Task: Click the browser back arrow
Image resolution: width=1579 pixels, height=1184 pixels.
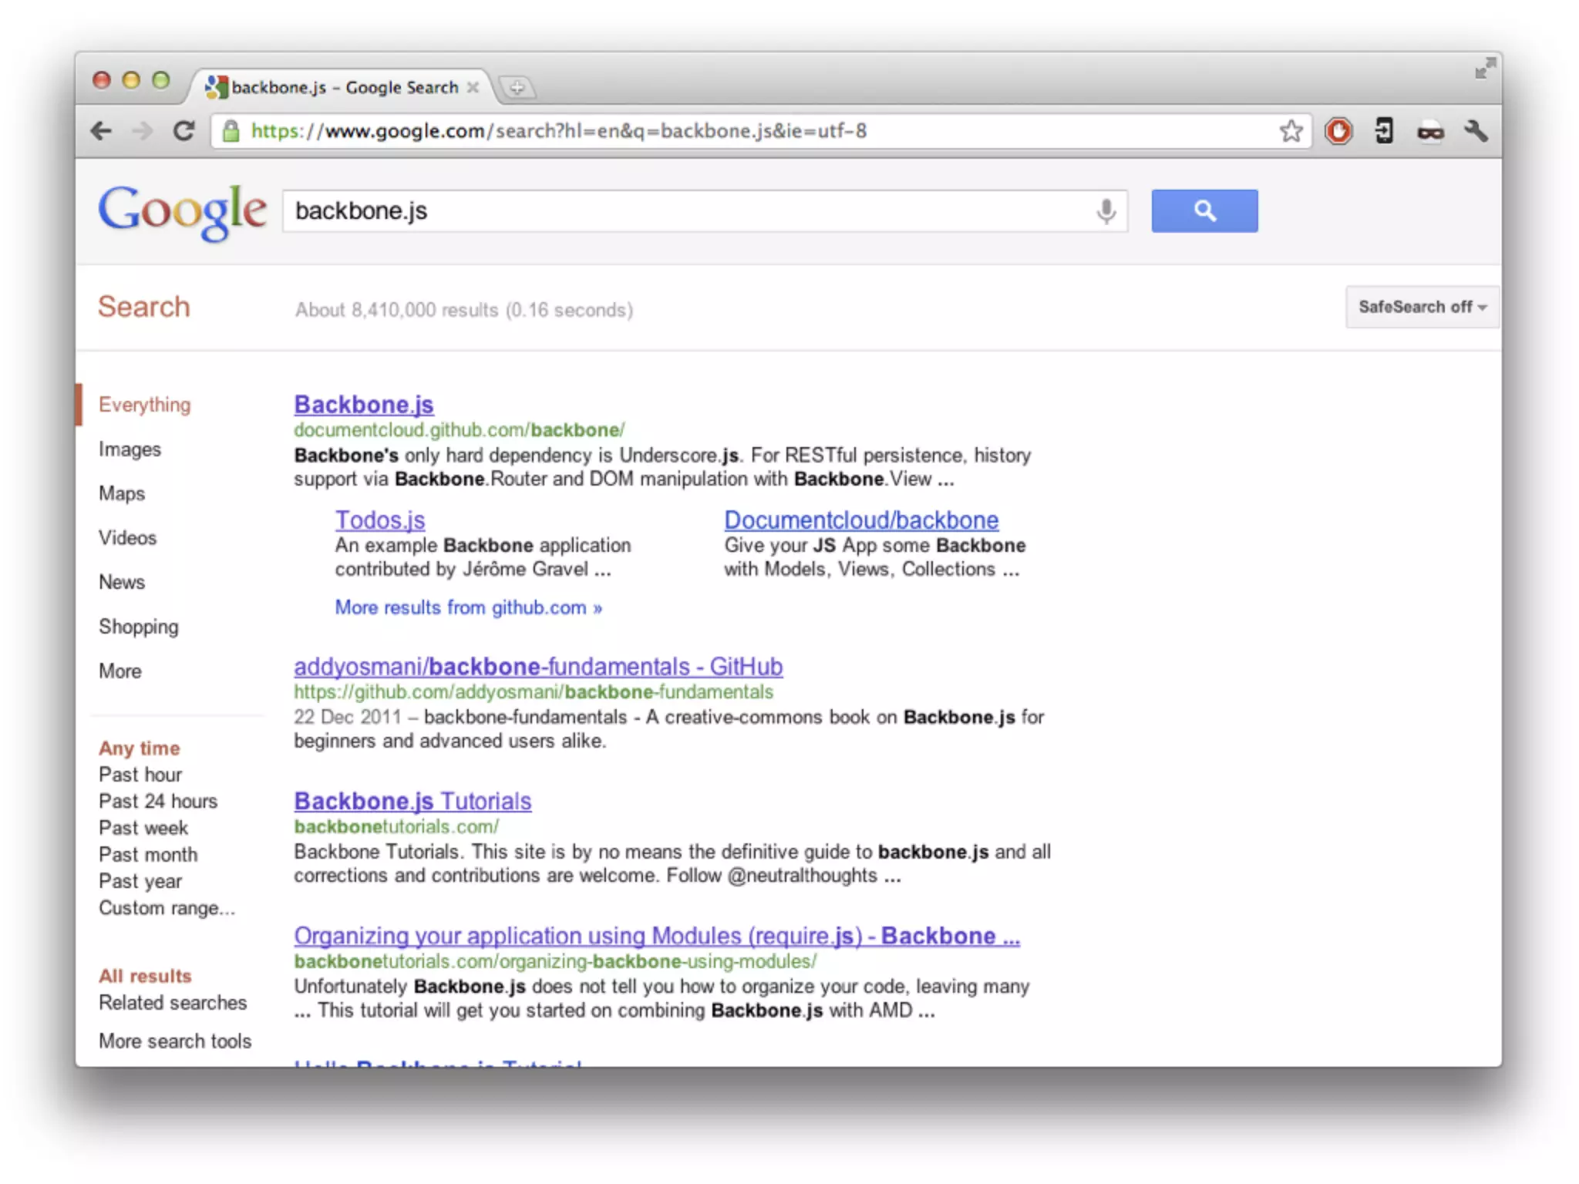Action: click(102, 131)
